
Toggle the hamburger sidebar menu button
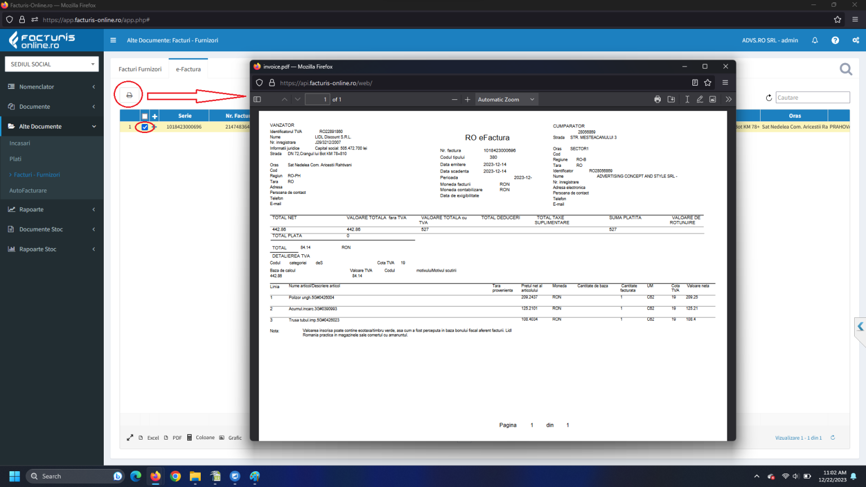pyautogui.click(x=113, y=41)
